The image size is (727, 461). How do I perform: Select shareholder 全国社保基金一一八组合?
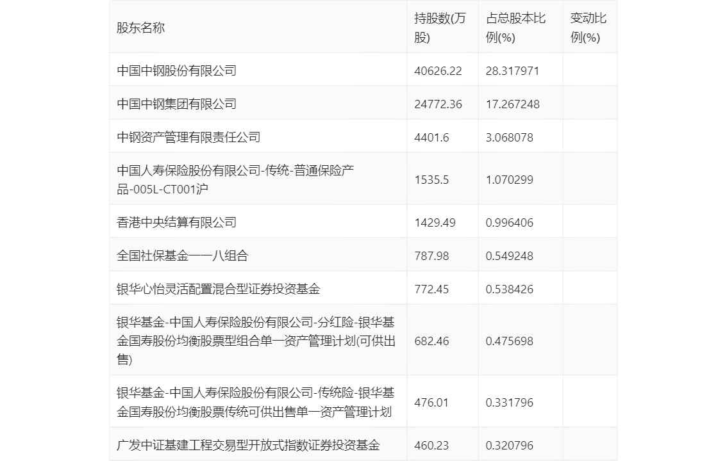(183, 256)
